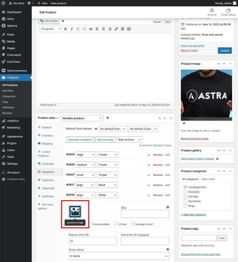Click the Update button
Viewport: 238px width, 262px height.
[225, 50]
